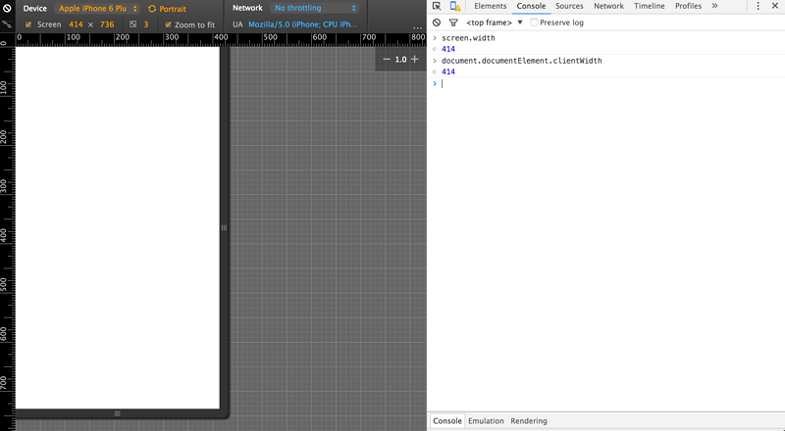Click the device pixel ratio value 3
The image size is (785, 431).
(x=146, y=24)
